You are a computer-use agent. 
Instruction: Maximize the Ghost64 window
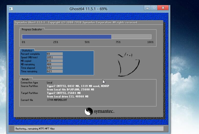pos(154,8)
